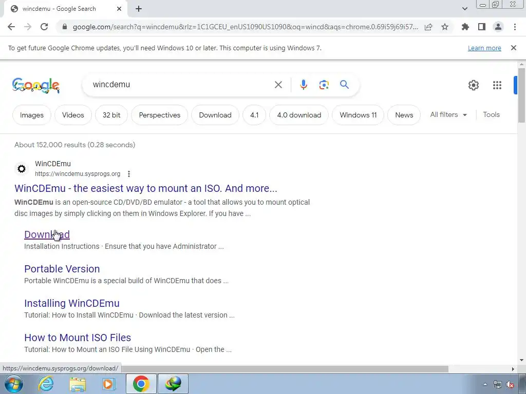Select the Windows 11 filter chip
Viewport: 526px width, 394px height.
tap(358, 115)
